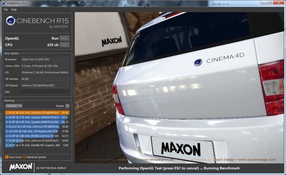Select ranking row 6 NVIDIA GeForce GT 650
The width and height of the screenshot is (286, 175).
point(37,136)
